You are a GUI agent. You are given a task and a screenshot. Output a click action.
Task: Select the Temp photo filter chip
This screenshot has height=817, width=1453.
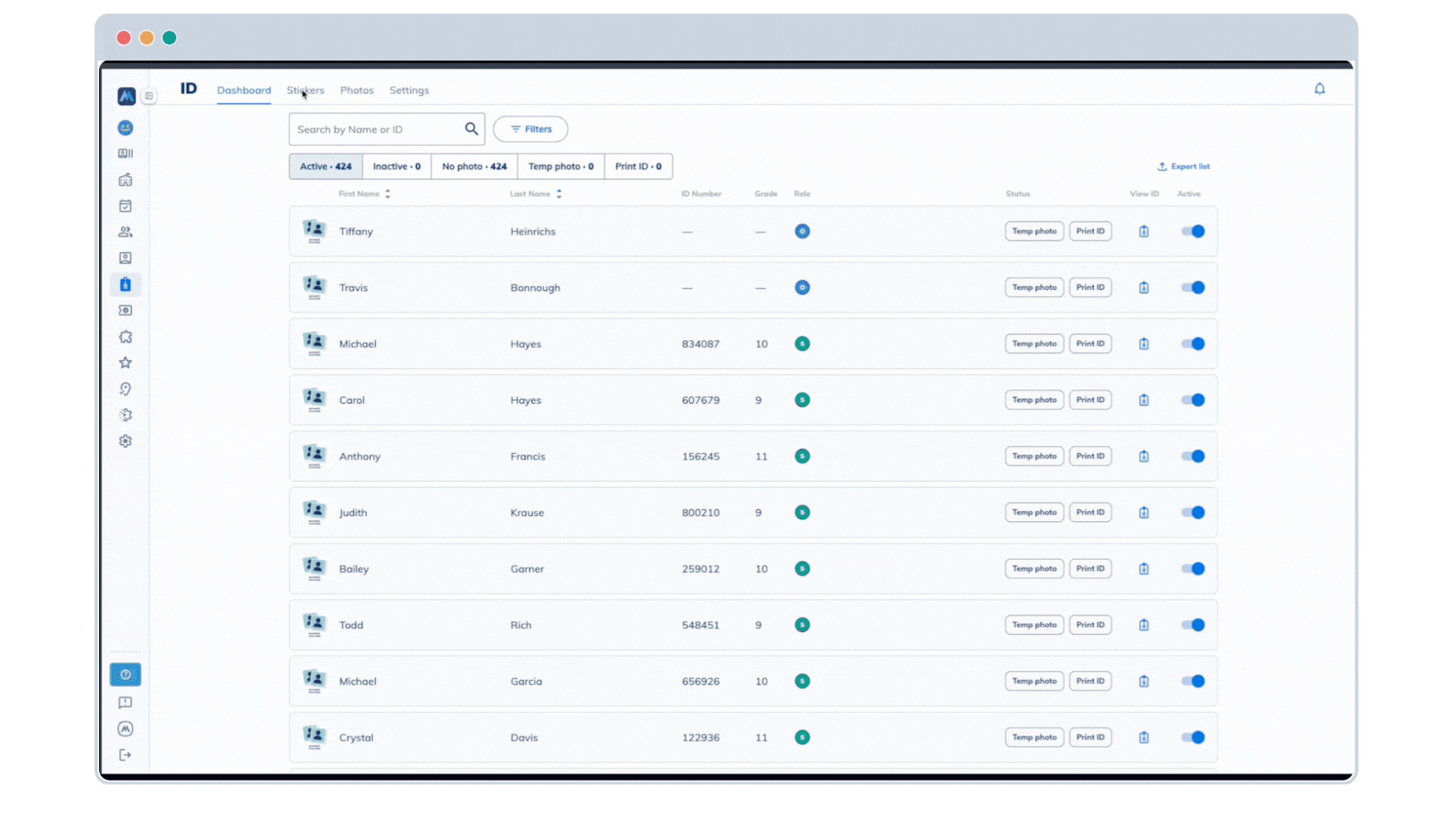[x=560, y=166]
